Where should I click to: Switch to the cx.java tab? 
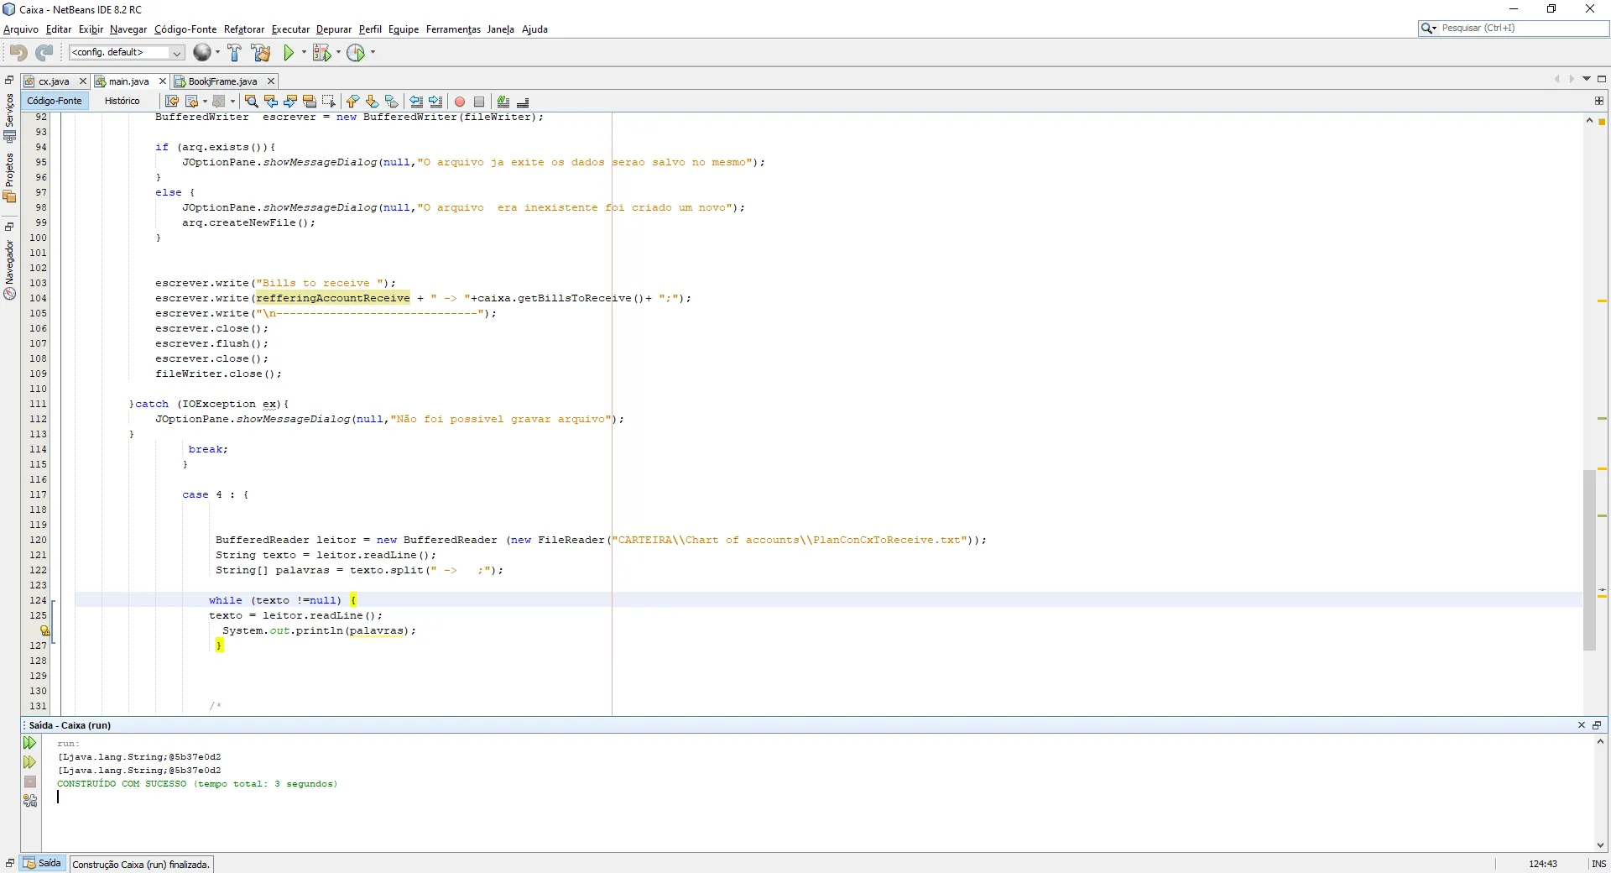[54, 81]
